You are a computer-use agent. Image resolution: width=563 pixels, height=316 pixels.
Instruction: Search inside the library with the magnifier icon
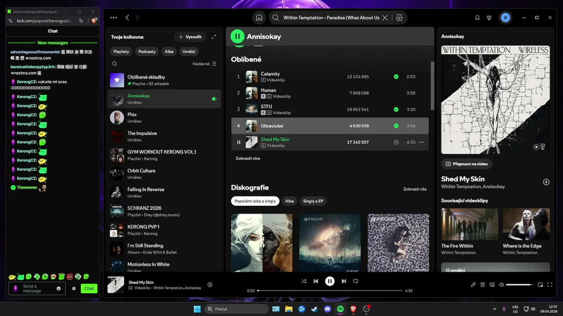tap(114, 64)
